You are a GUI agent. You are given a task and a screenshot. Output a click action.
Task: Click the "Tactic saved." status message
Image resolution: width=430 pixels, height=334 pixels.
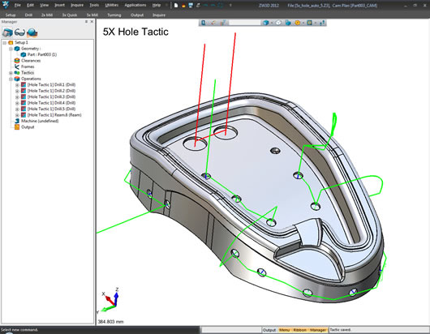click(340, 330)
